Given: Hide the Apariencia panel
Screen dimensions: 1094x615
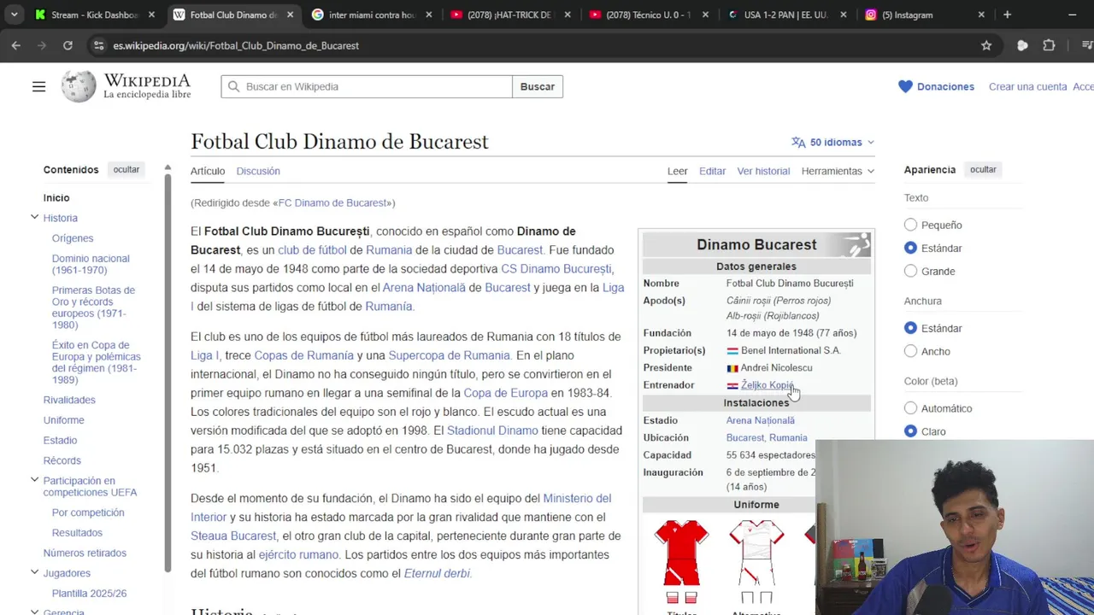Looking at the screenshot, I should [x=983, y=169].
